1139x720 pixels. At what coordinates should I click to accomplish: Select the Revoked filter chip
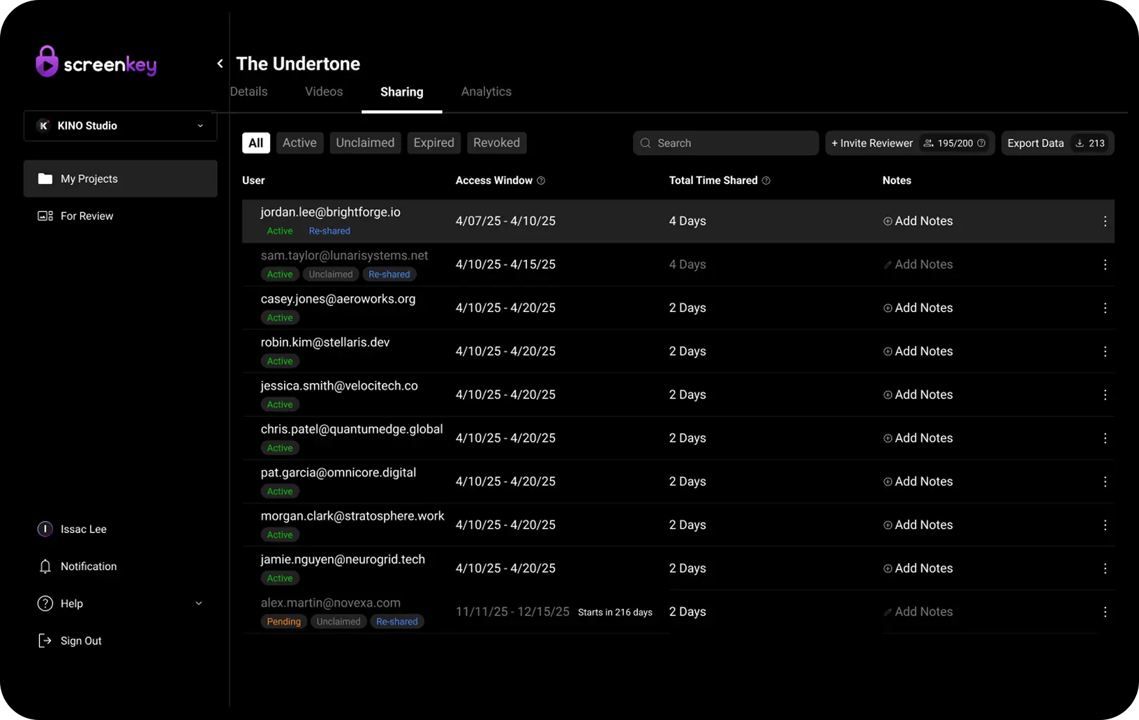click(x=496, y=143)
